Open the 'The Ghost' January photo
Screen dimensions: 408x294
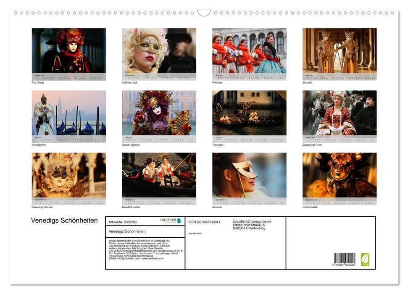[x=69, y=51]
